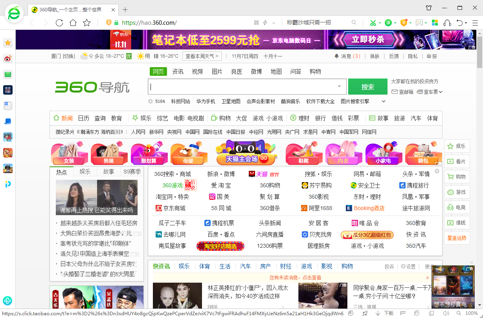
Task: Click inside the main search input field
Action: click(x=236, y=86)
